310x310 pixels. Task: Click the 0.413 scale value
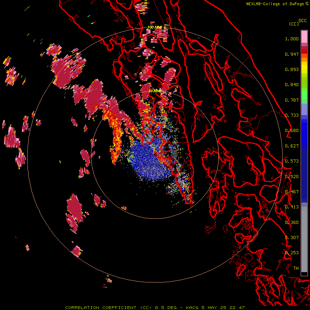(x=292, y=207)
